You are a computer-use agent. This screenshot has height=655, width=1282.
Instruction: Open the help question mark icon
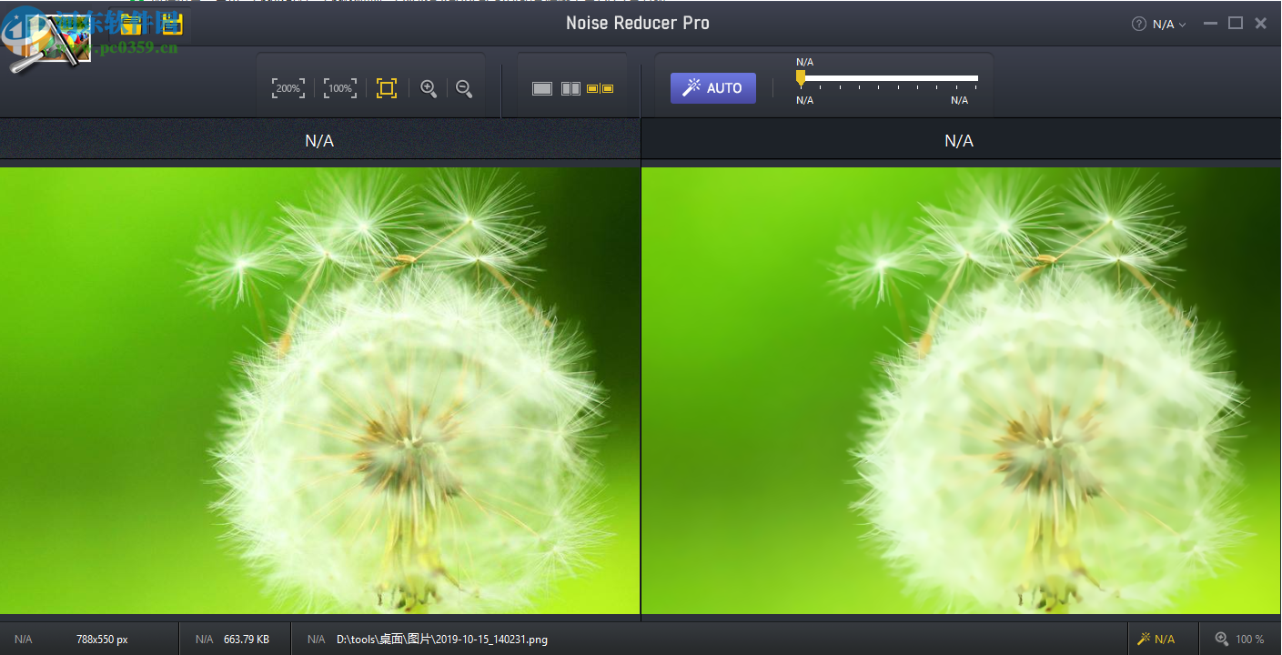tap(1138, 25)
